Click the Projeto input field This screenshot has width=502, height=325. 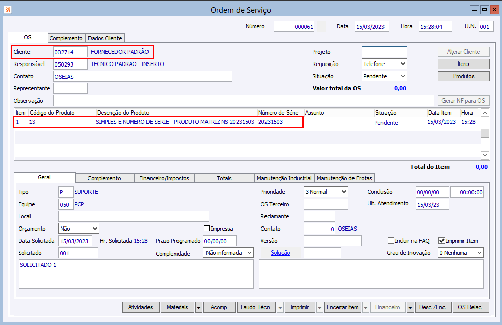click(x=385, y=52)
